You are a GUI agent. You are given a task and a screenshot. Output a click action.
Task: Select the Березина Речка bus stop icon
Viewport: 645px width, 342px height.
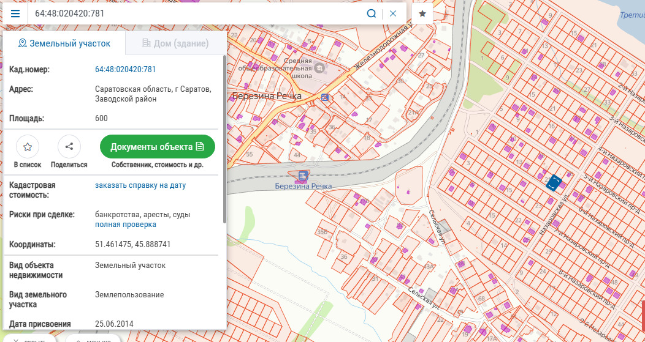(x=324, y=97)
